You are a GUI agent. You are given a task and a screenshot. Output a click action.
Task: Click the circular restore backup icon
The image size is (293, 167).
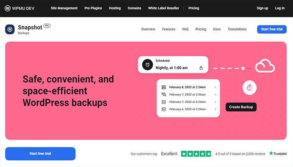(x=249, y=87)
